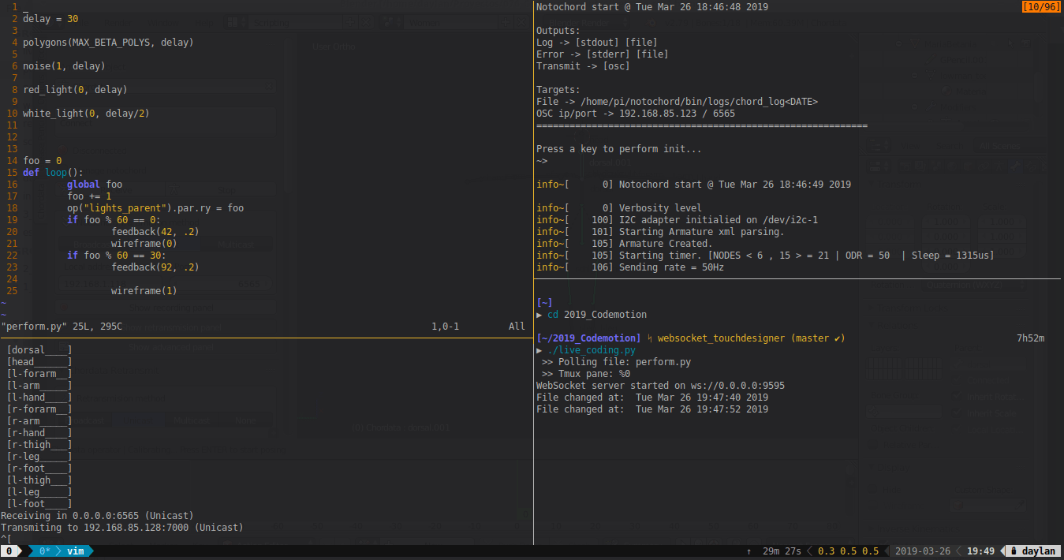This screenshot has height=560, width=1064.
Task: Click the [l-hand____] entry
Action: pyautogui.click(x=39, y=397)
